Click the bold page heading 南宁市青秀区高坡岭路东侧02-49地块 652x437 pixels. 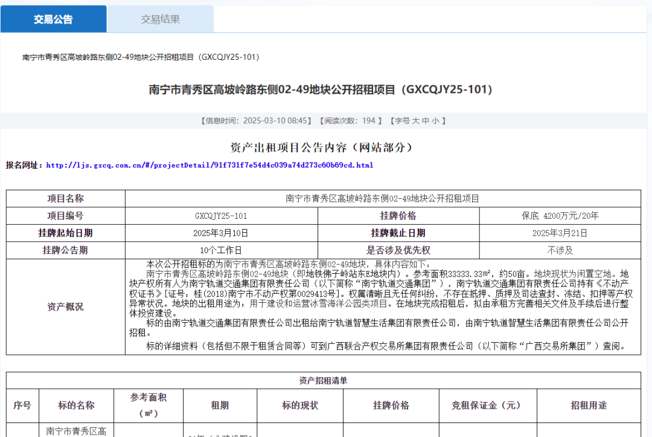tap(321, 89)
